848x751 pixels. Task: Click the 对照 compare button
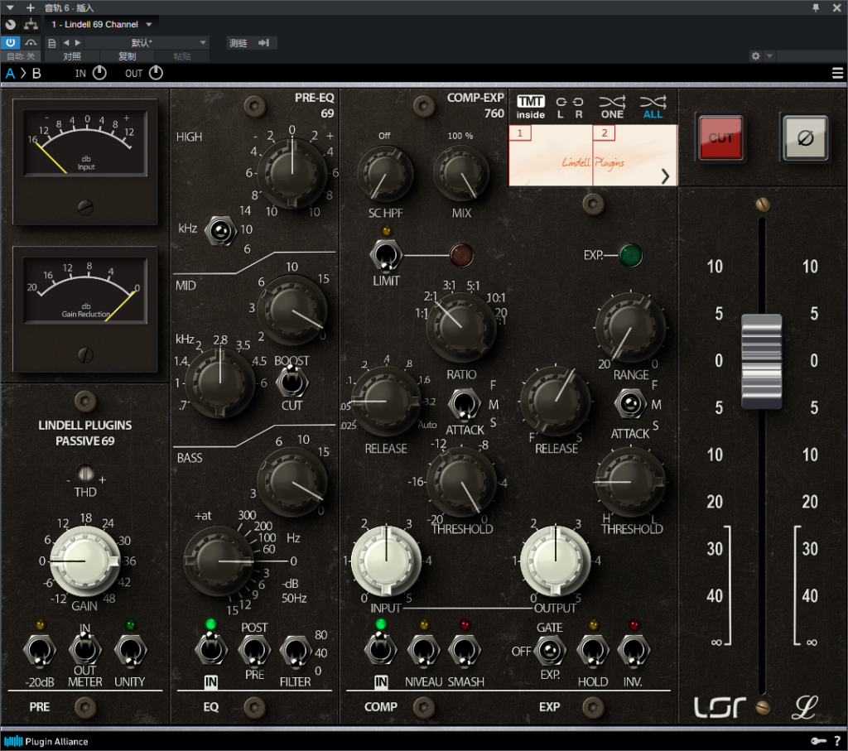[x=72, y=56]
